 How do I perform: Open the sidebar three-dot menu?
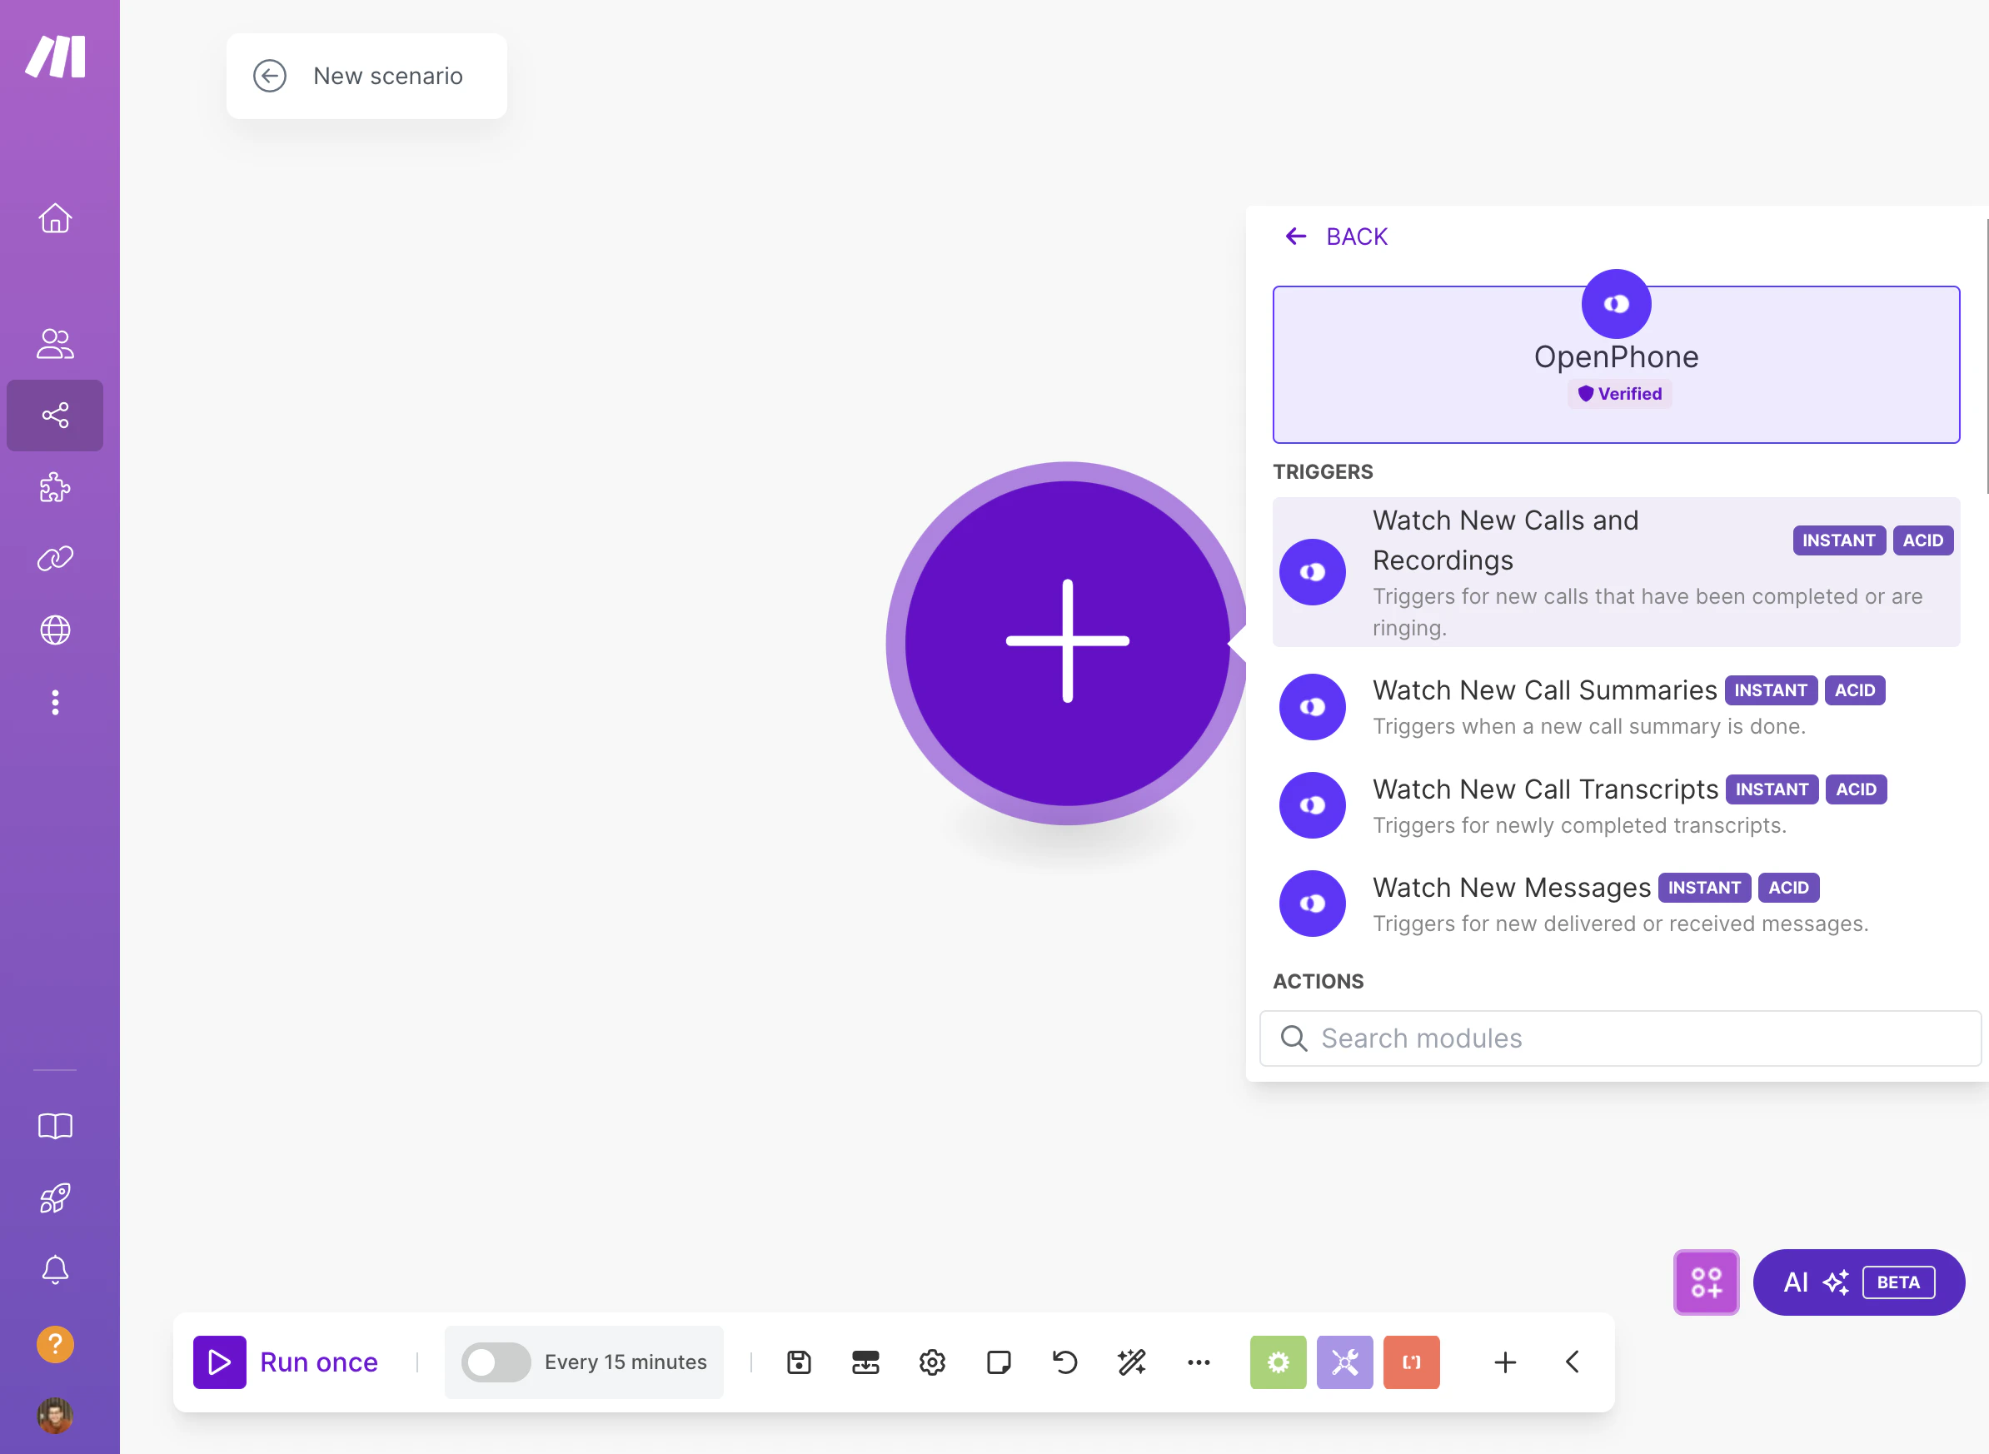pyautogui.click(x=56, y=701)
